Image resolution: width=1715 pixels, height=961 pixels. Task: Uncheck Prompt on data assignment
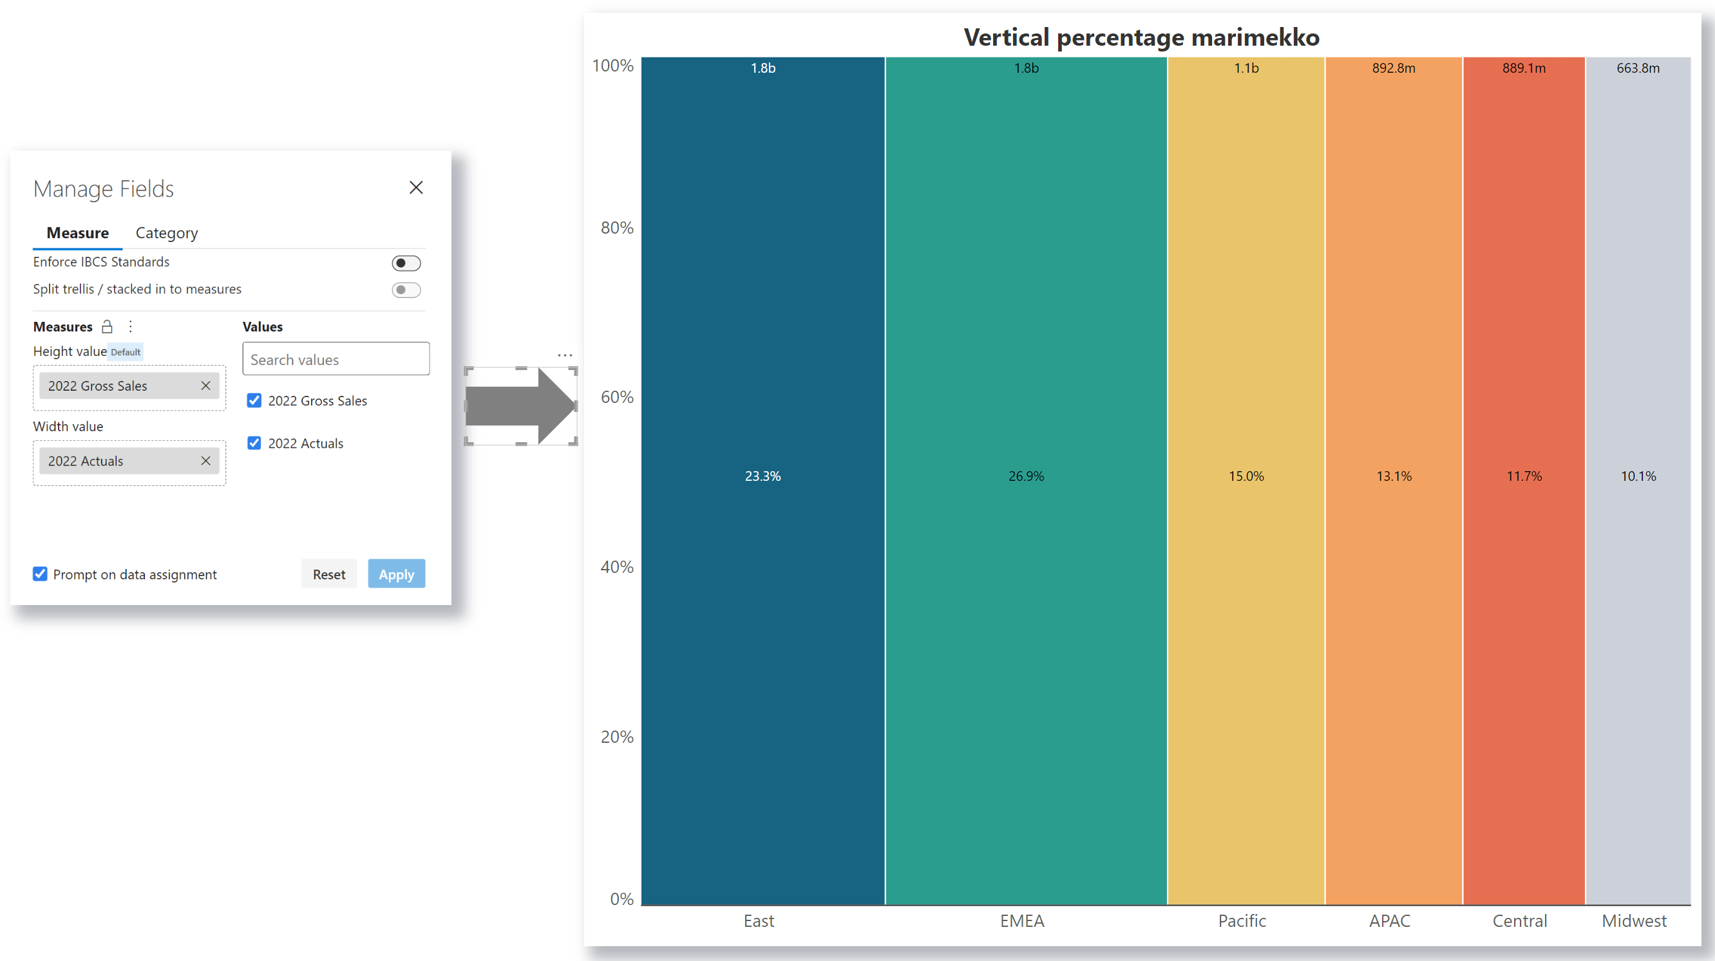40,574
